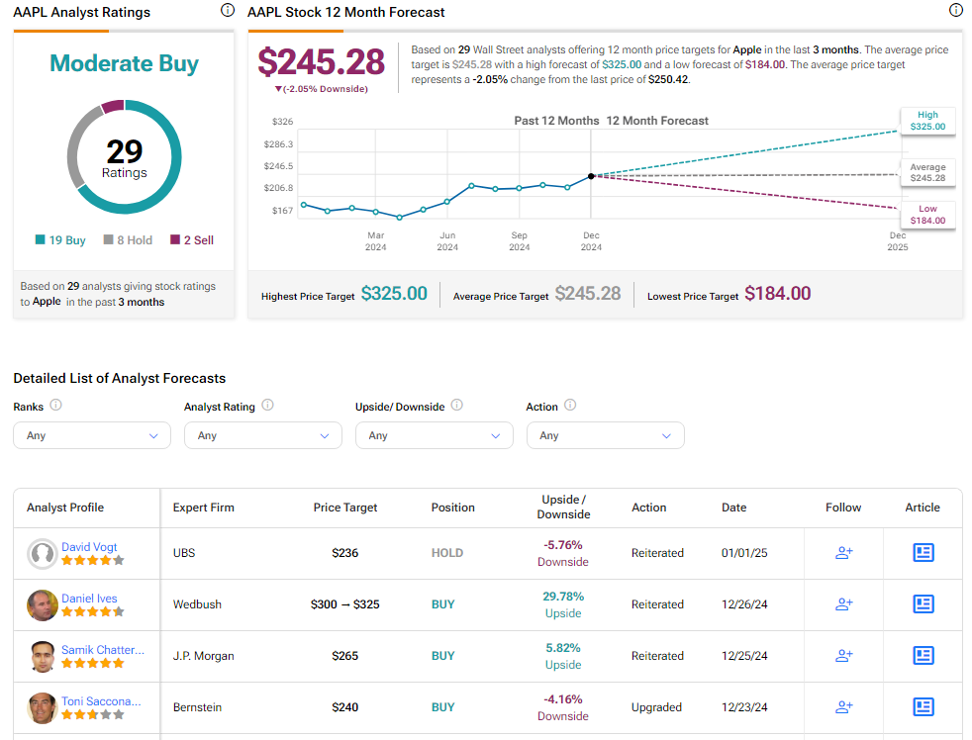Click the info icon on the 12 Month Forecast header
Screen dimensions: 972x740
pyautogui.click(x=955, y=9)
